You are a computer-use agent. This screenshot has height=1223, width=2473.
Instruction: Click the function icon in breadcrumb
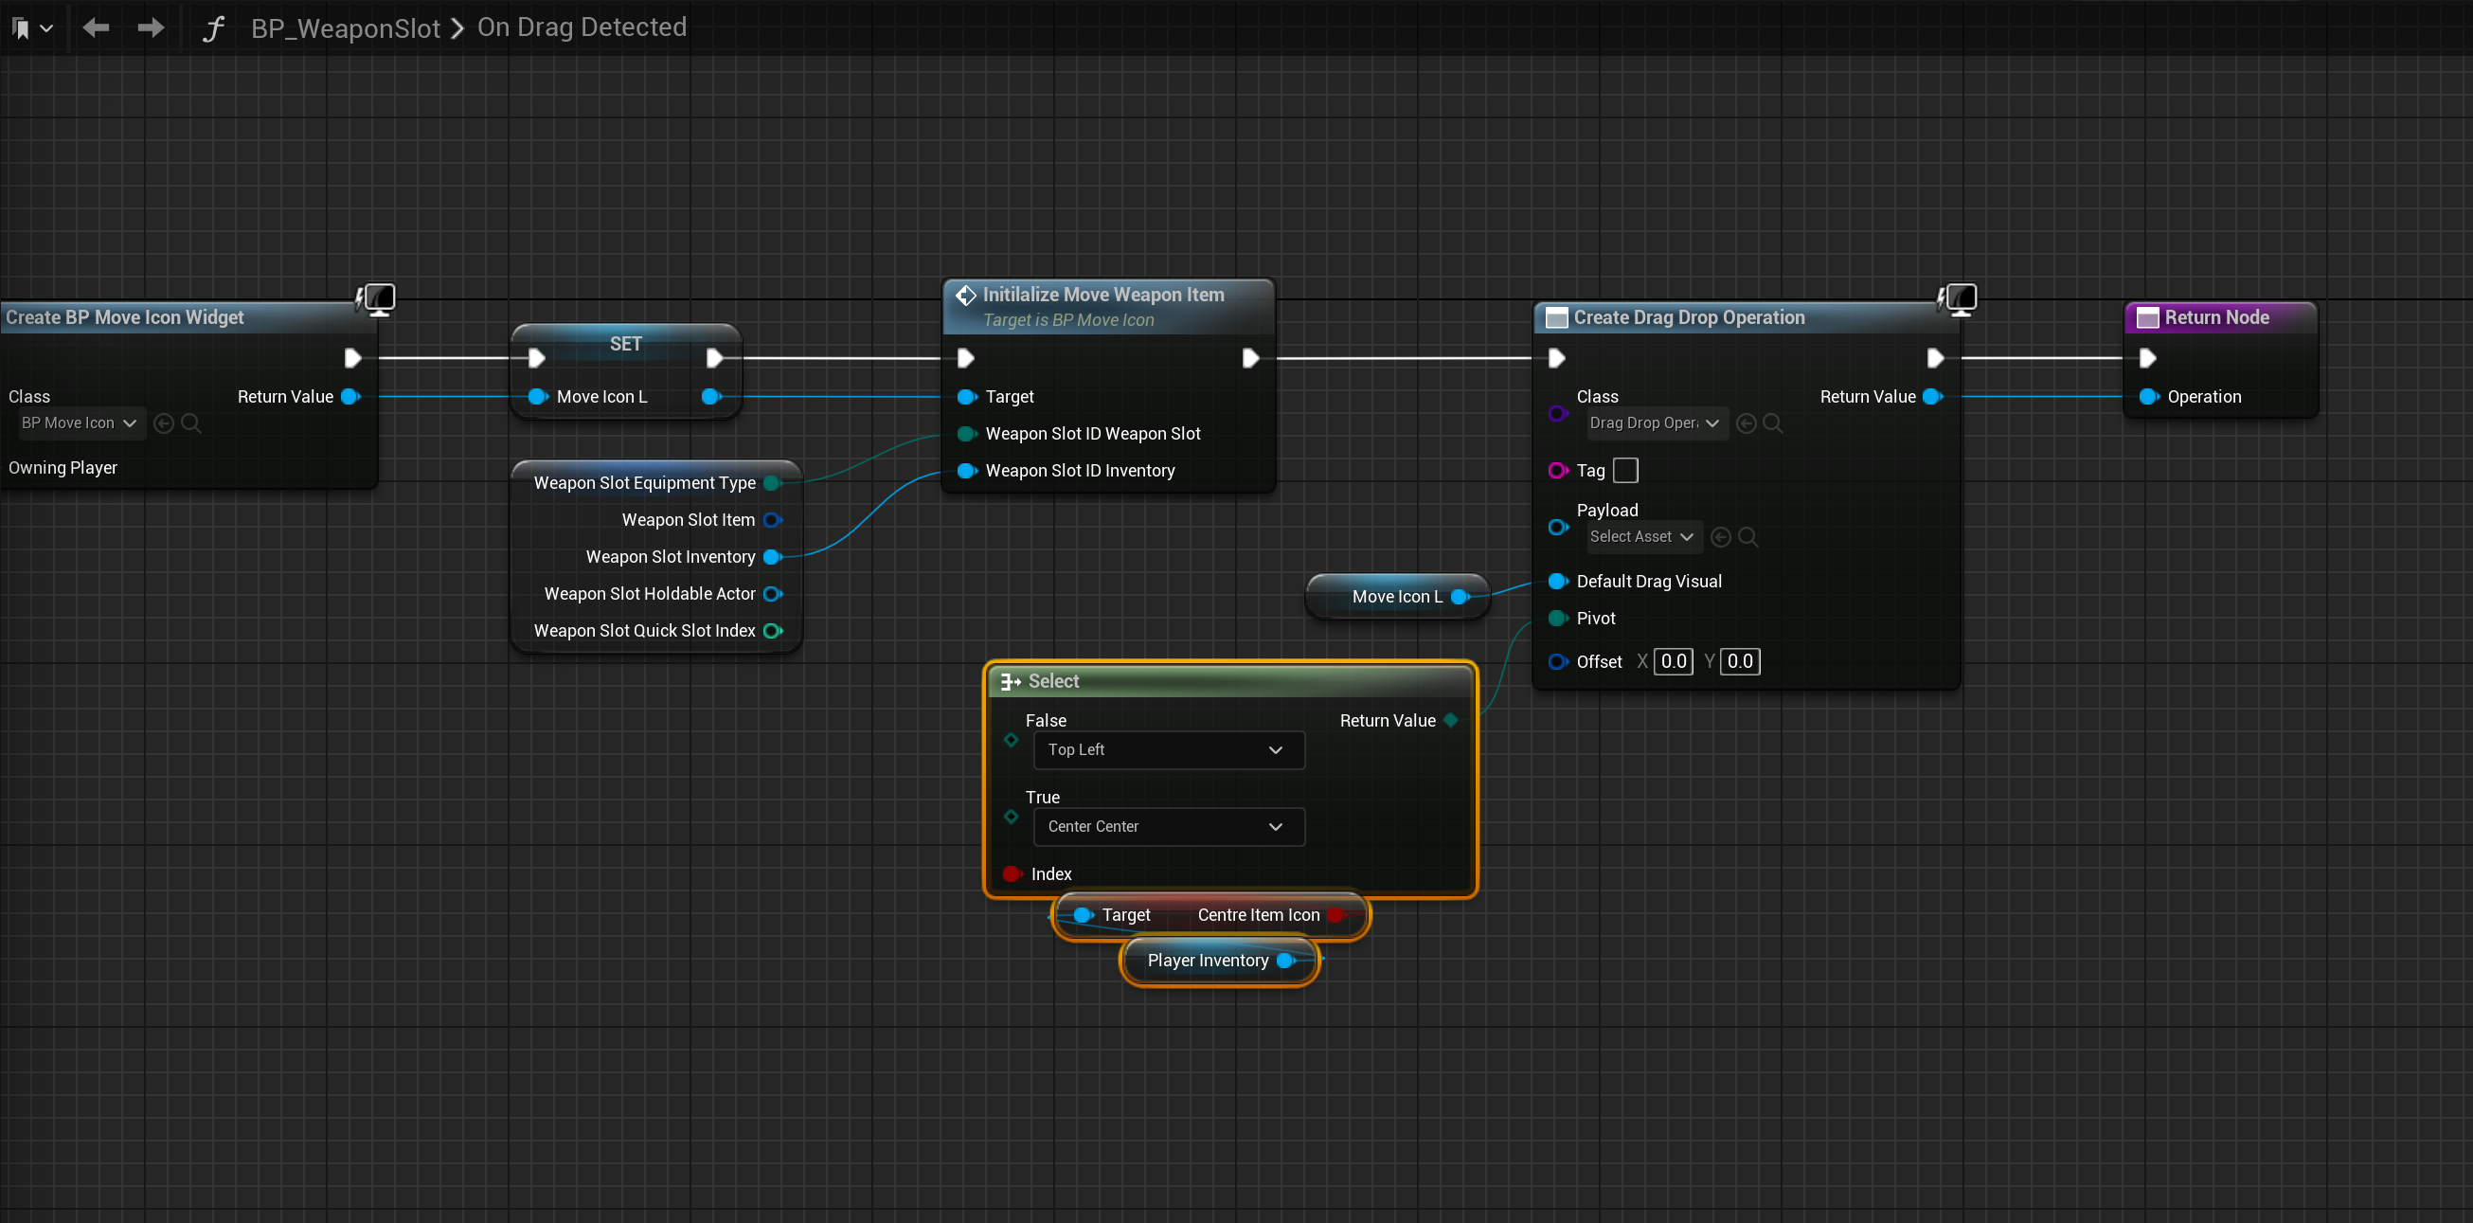(x=213, y=27)
